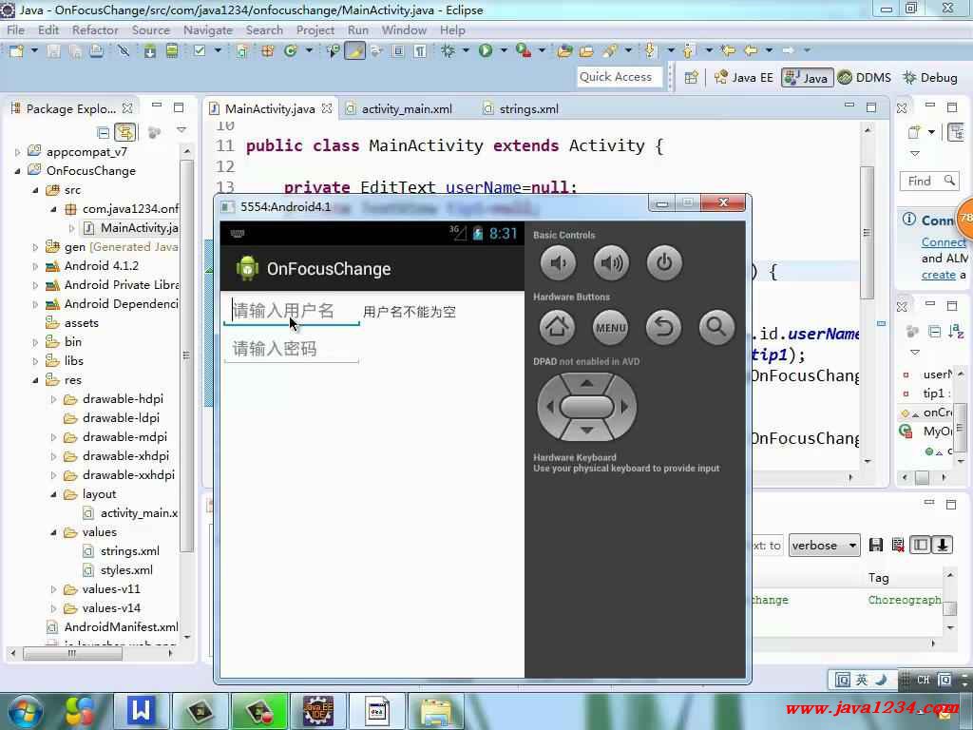Select the assets folder

point(82,323)
